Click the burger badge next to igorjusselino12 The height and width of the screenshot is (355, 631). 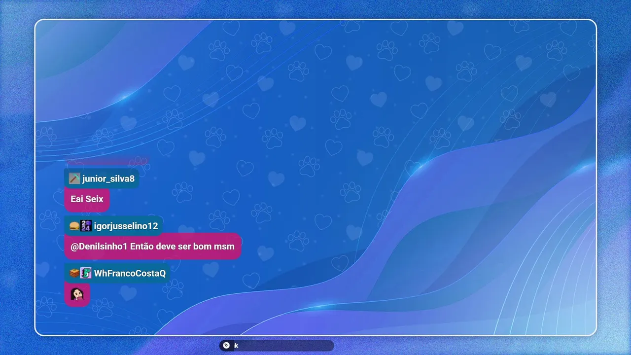pyautogui.click(x=74, y=226)
